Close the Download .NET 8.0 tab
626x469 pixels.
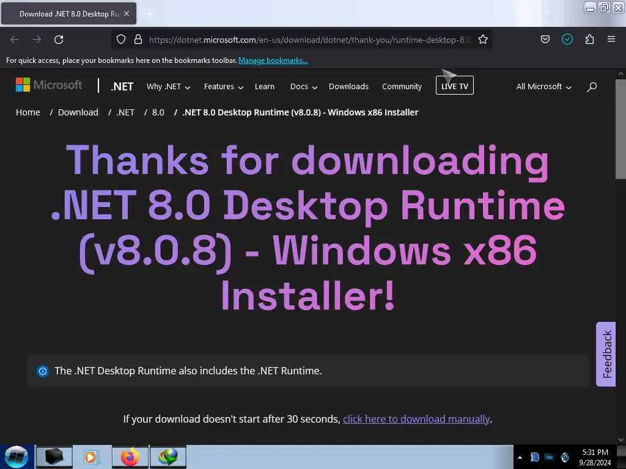127,13
